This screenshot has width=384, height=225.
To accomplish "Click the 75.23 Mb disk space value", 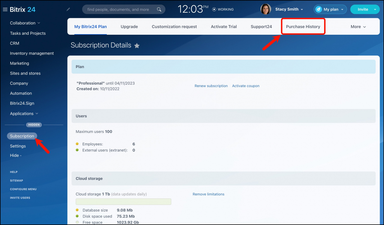I will tap(126, 216).
